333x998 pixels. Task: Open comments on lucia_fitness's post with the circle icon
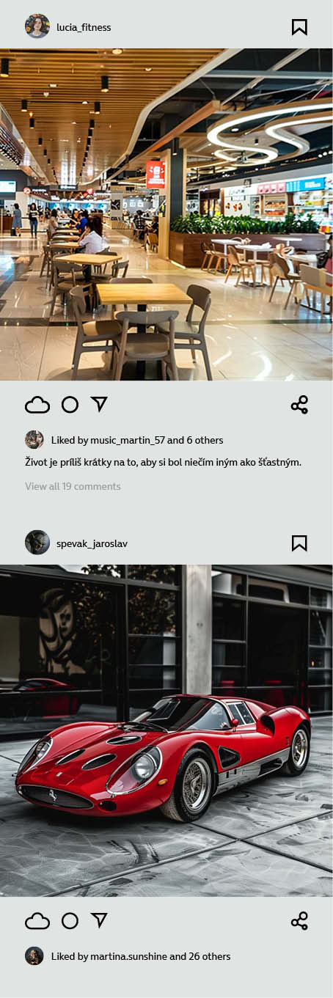(x=70, y=405)
